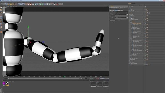
Task: Select the Live Selection tool
Action: (6, 4)
